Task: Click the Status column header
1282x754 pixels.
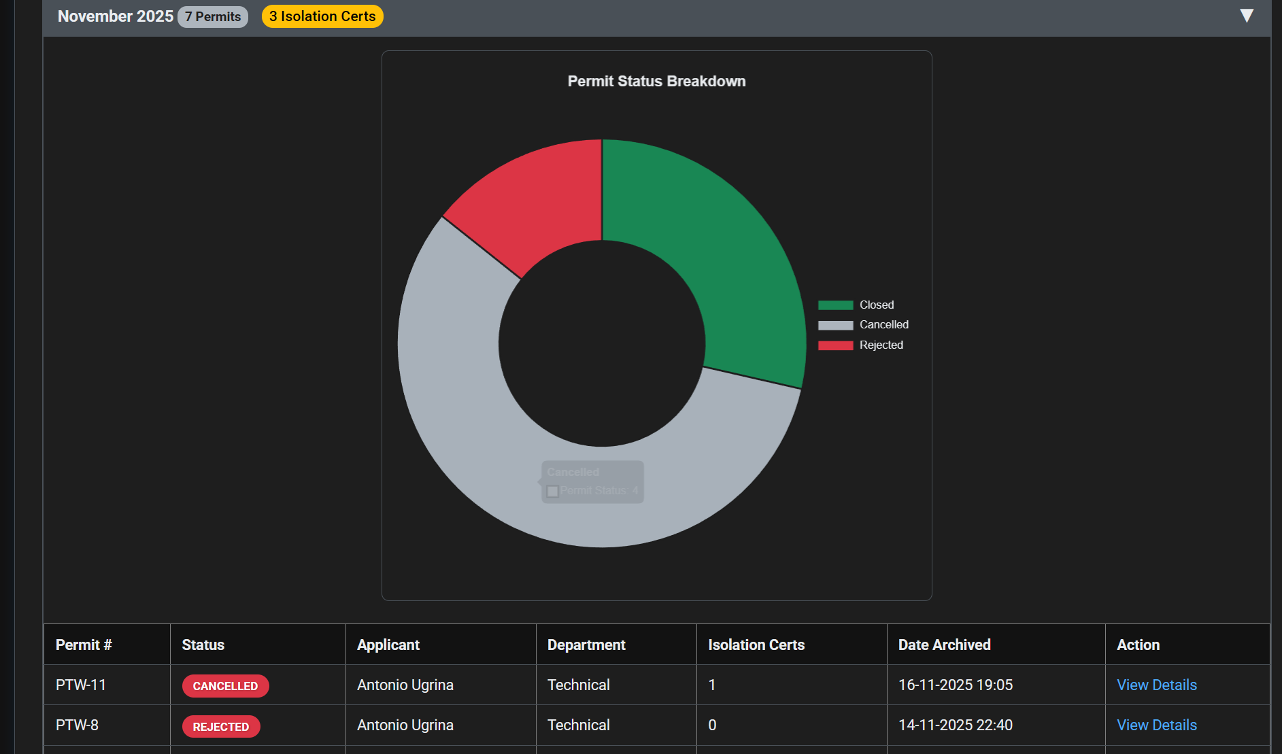Action: [203, 645]
